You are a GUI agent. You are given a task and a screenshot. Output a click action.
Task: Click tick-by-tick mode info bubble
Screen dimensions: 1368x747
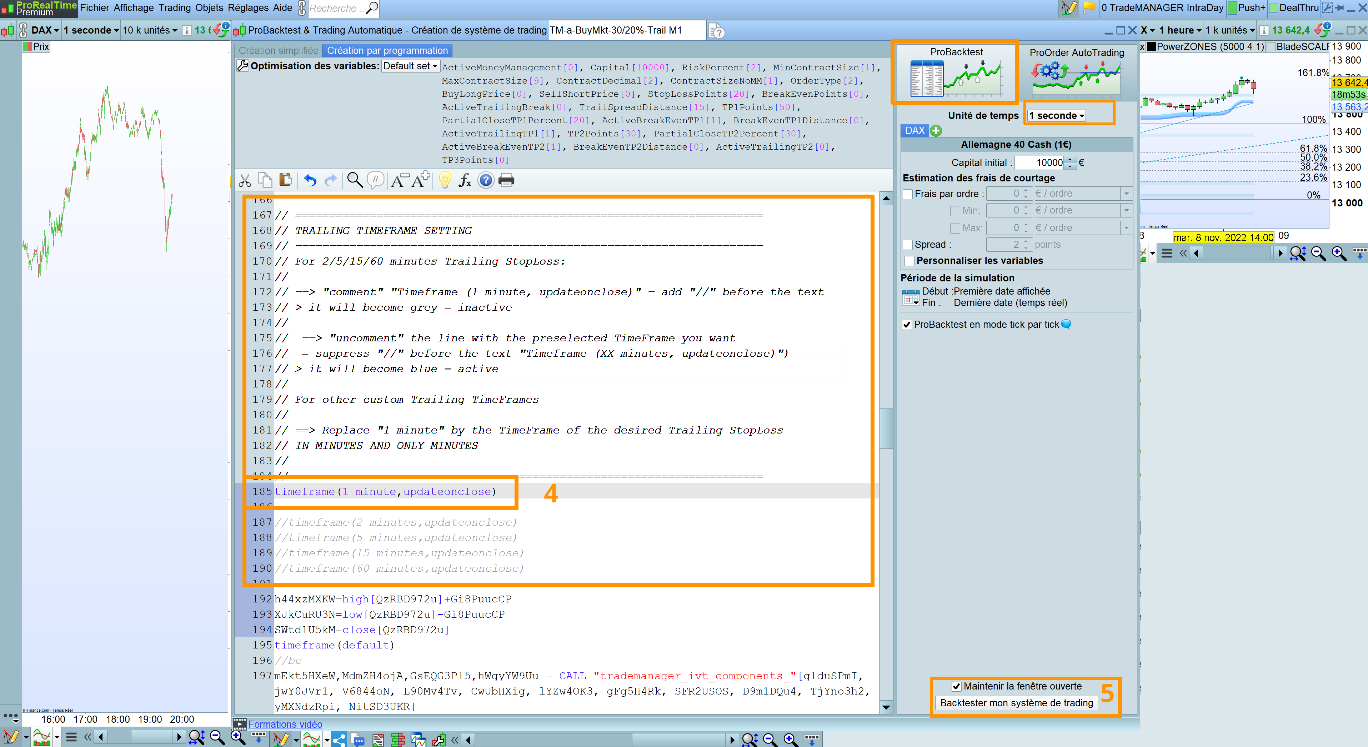point(1066,324)
